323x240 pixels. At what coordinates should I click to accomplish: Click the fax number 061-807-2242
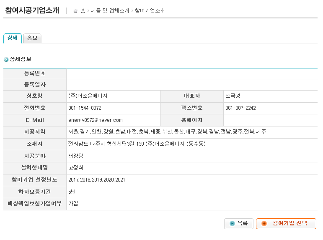[x=240, y=108]
